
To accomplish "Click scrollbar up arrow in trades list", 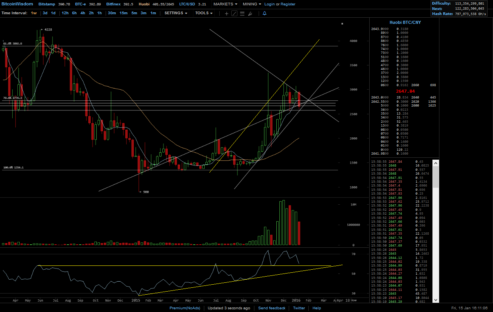I will pos(436,163).
